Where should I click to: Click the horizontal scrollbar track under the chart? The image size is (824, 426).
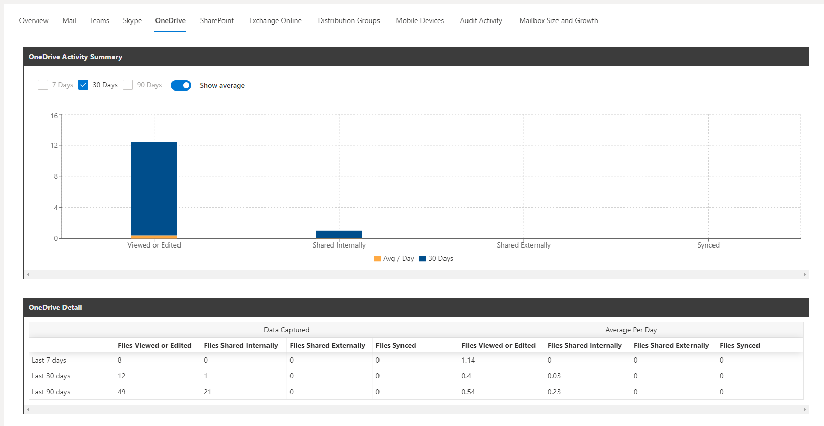(x=416, y=275)
